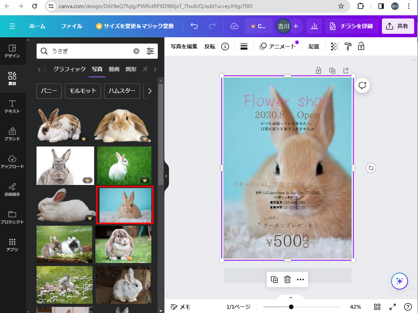
Task: Open the analytics bar chart icon
Action: coord(314,26)
